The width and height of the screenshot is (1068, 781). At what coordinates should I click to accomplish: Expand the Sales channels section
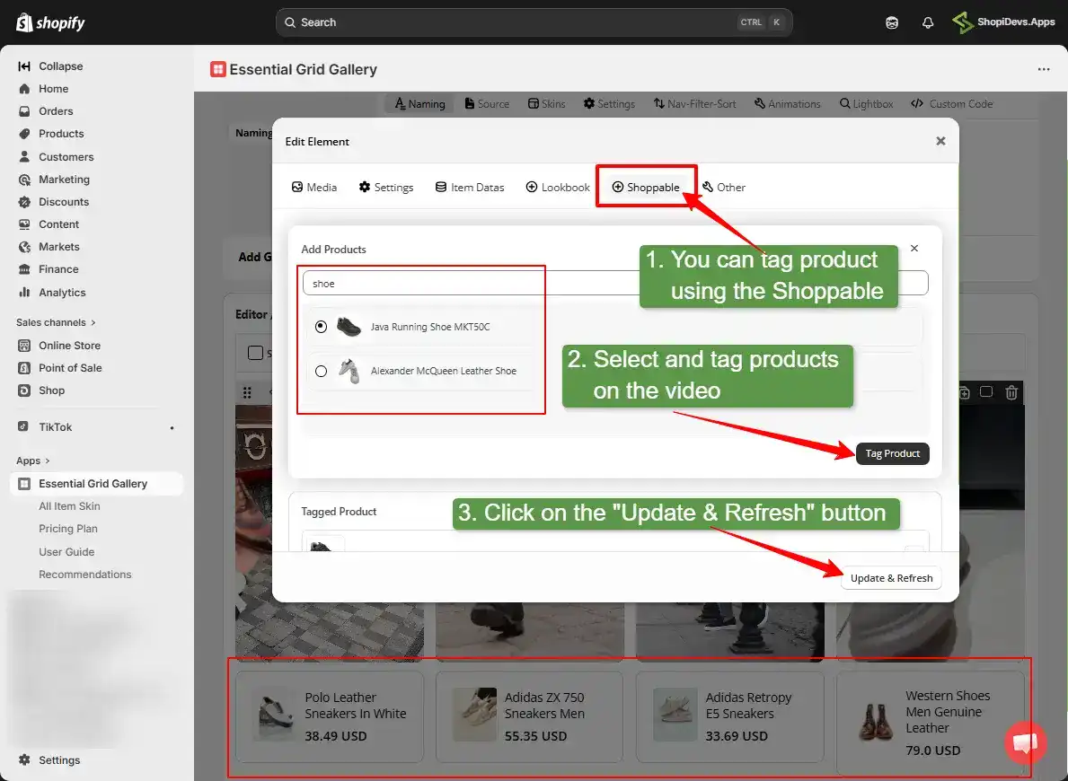click(56, 322)
